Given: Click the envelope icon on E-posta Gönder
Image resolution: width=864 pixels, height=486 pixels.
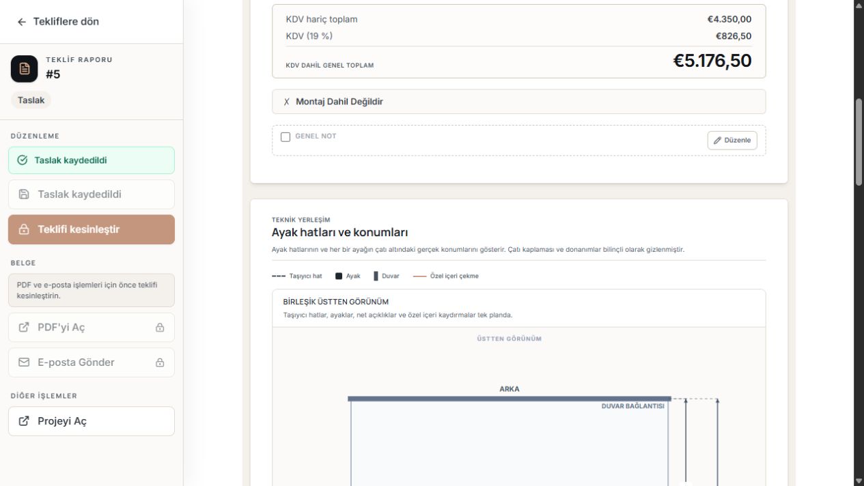Looking at the screenshot, I should pyautogui.click(x=24, y=362).
